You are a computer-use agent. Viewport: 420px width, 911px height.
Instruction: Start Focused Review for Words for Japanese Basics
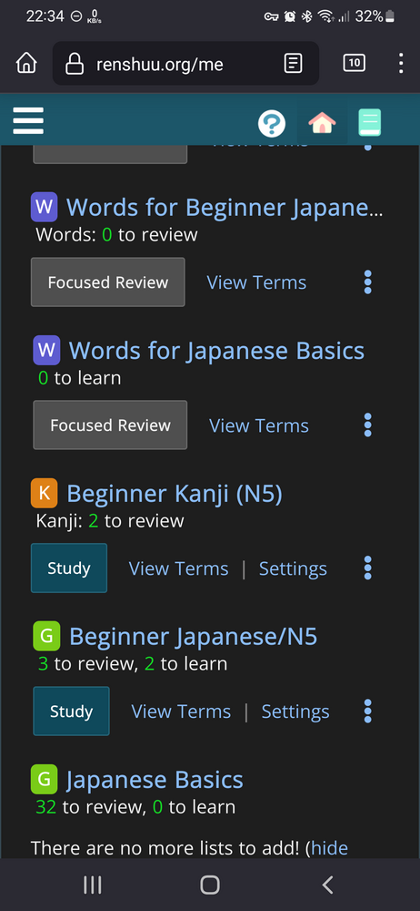tap(110, 425)
